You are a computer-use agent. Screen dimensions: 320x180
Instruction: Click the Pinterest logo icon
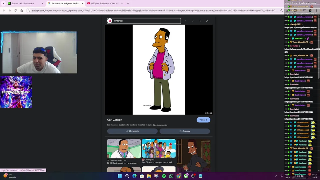[x=110, y=21]
